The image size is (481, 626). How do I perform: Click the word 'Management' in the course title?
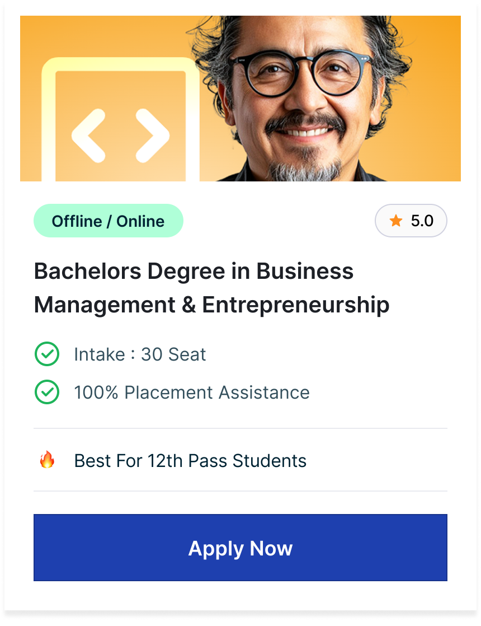(104, 305)
